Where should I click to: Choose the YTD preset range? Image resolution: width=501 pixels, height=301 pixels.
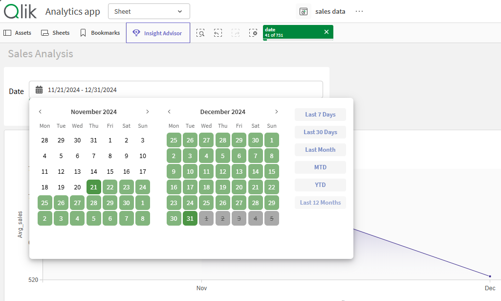coord(320,185)
